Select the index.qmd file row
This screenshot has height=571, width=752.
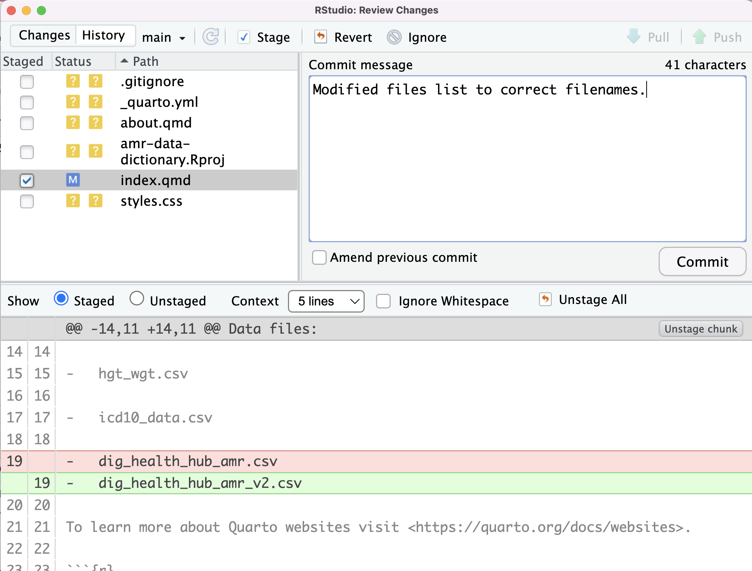[149, 180]
